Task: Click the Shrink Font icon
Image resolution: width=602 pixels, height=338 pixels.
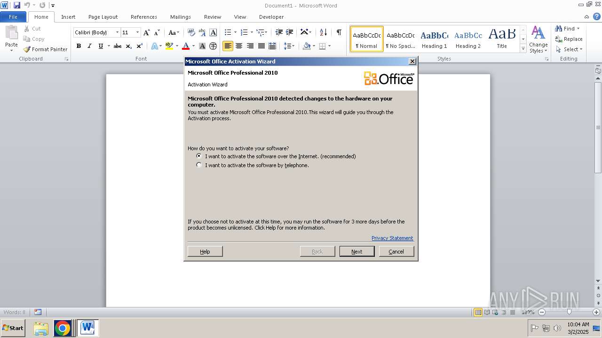Action: click(157, 32)
